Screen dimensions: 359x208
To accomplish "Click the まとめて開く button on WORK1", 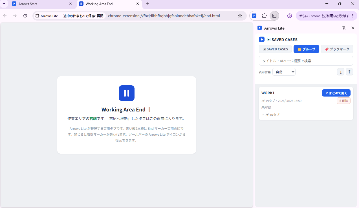I will pyautogui.click(x=336, y=93).
